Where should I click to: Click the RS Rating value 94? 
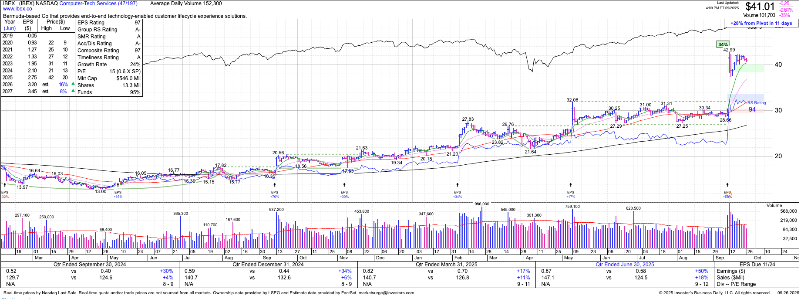click(x=752, y=109)
